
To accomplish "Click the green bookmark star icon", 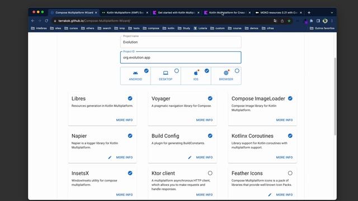I will click(x=289, y=21).
